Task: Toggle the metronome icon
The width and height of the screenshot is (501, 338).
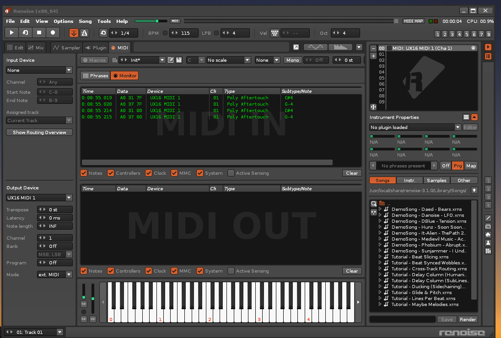Action: [84, 33]
